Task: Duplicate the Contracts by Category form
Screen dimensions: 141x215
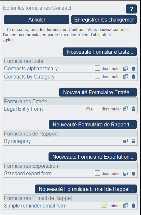Action: [126, 77]
